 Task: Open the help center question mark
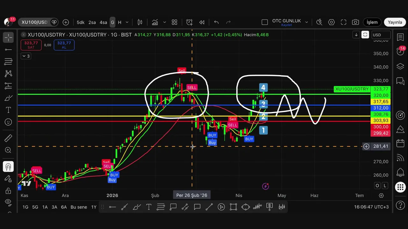[400, 205]
